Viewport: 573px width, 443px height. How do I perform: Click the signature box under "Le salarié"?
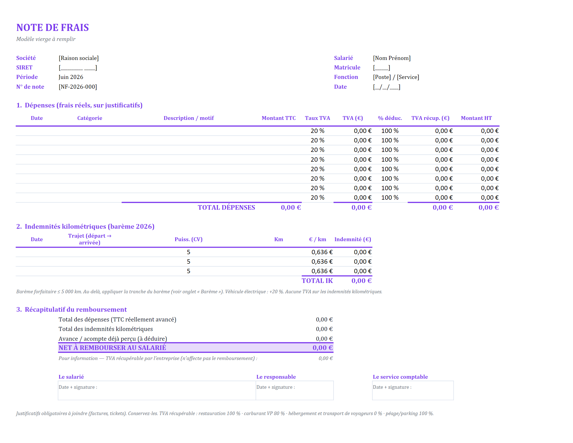coord(157,390)
